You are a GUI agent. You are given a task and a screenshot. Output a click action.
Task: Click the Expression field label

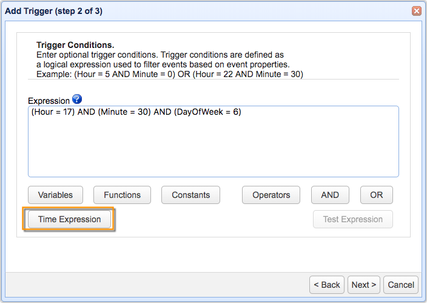coord(49,100)
